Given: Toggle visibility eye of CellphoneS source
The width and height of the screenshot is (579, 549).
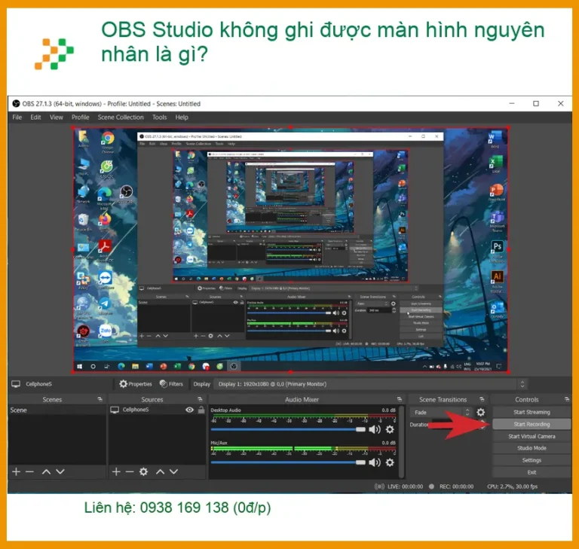Looking at the screenshot, I should pos(189,410).
